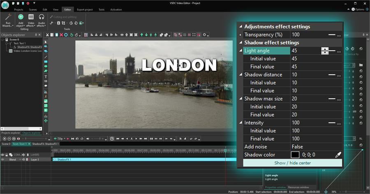Click the black Shadow color swatch
This screenshot has width=370, height=194.
point(295,155)
